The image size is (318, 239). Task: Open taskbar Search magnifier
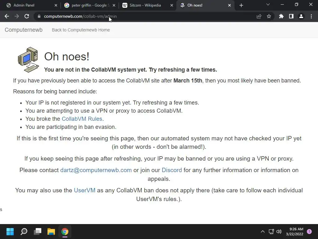click(24, 232)
